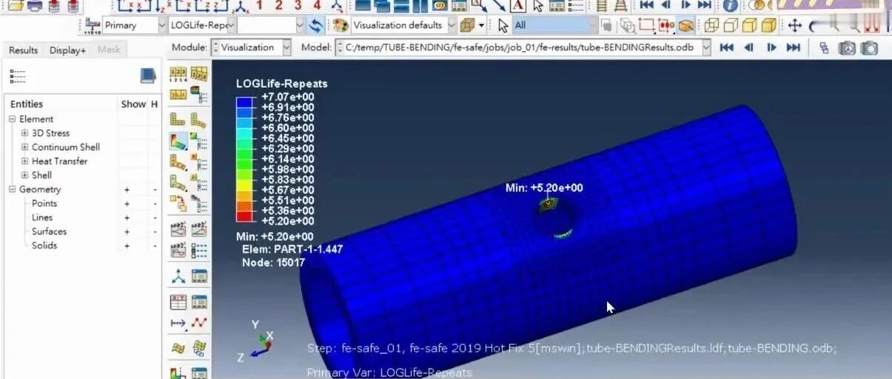Click the selection arrow tool beside All
The height and width of the screenshot is (379, 892).
[x=503, y=25]
